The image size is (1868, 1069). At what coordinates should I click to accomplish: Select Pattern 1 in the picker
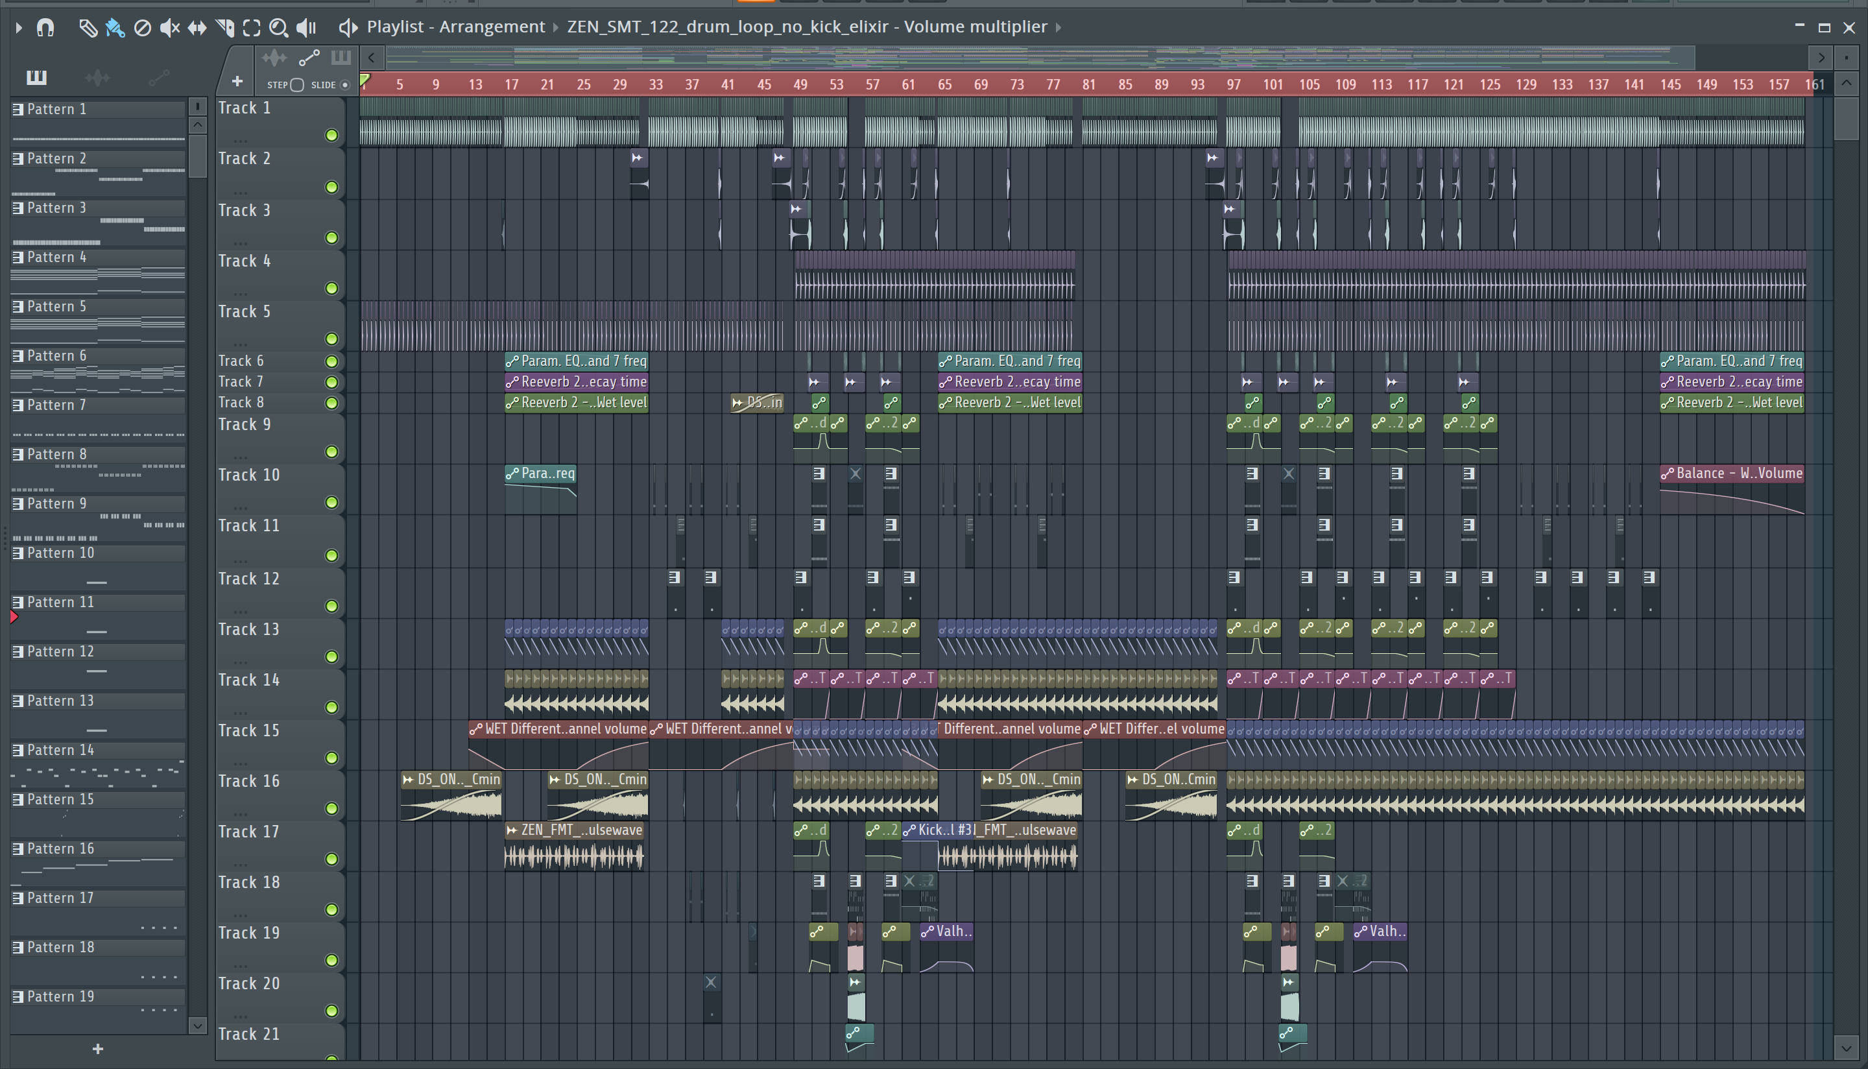99,110
